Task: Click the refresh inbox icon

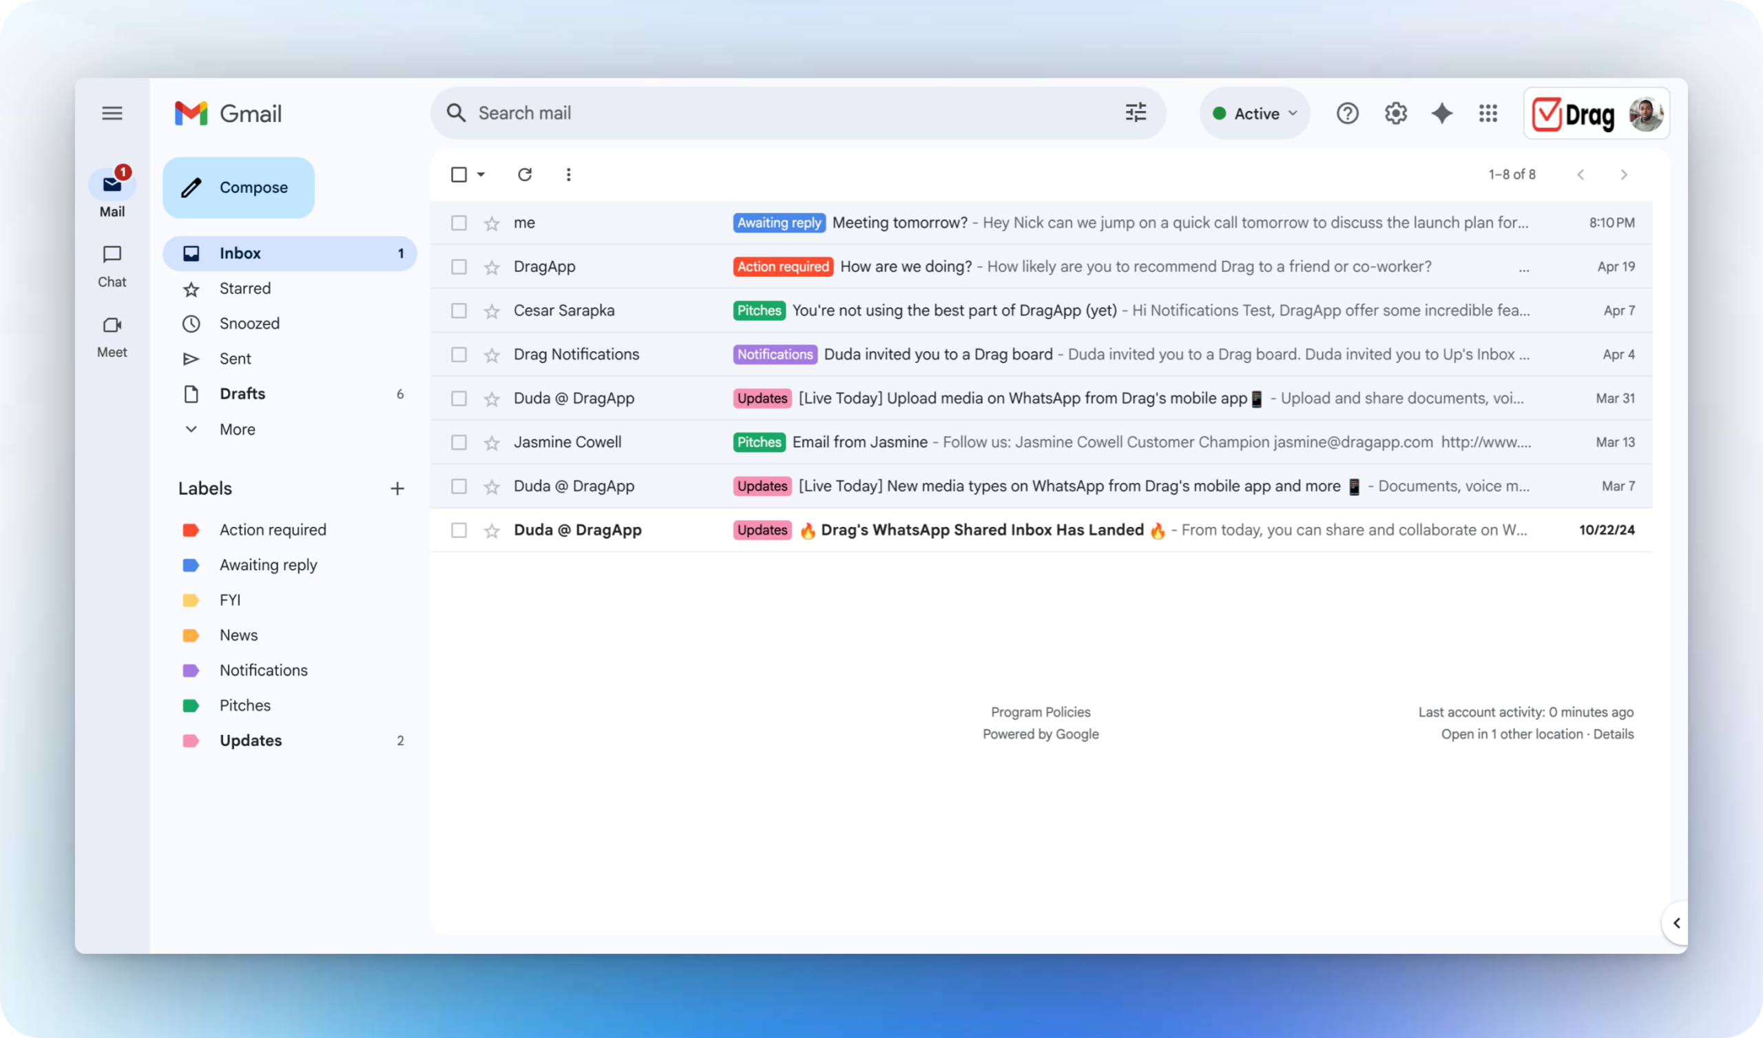Action: point(525,174)
